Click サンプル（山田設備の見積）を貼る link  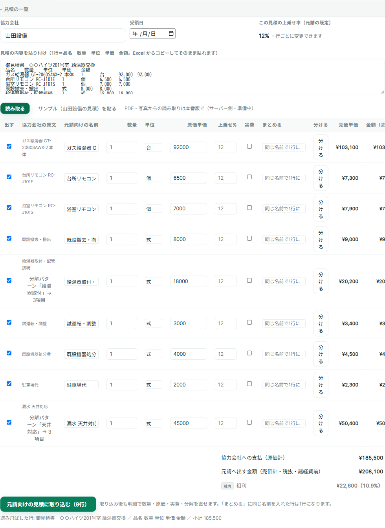[x=77, y=109]
